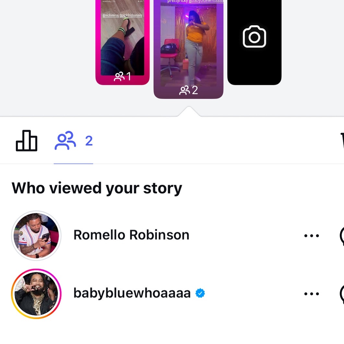Screen dimensions: 344x344
Task: Tap the @babybluewhoaaaa mention on purple story
Action: 206,2
